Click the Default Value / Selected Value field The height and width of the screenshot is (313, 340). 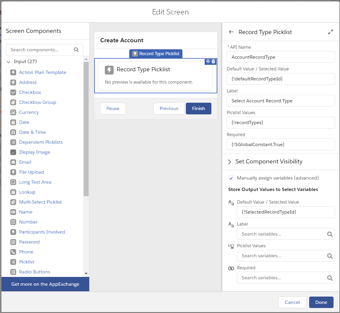tap(281, 79)
